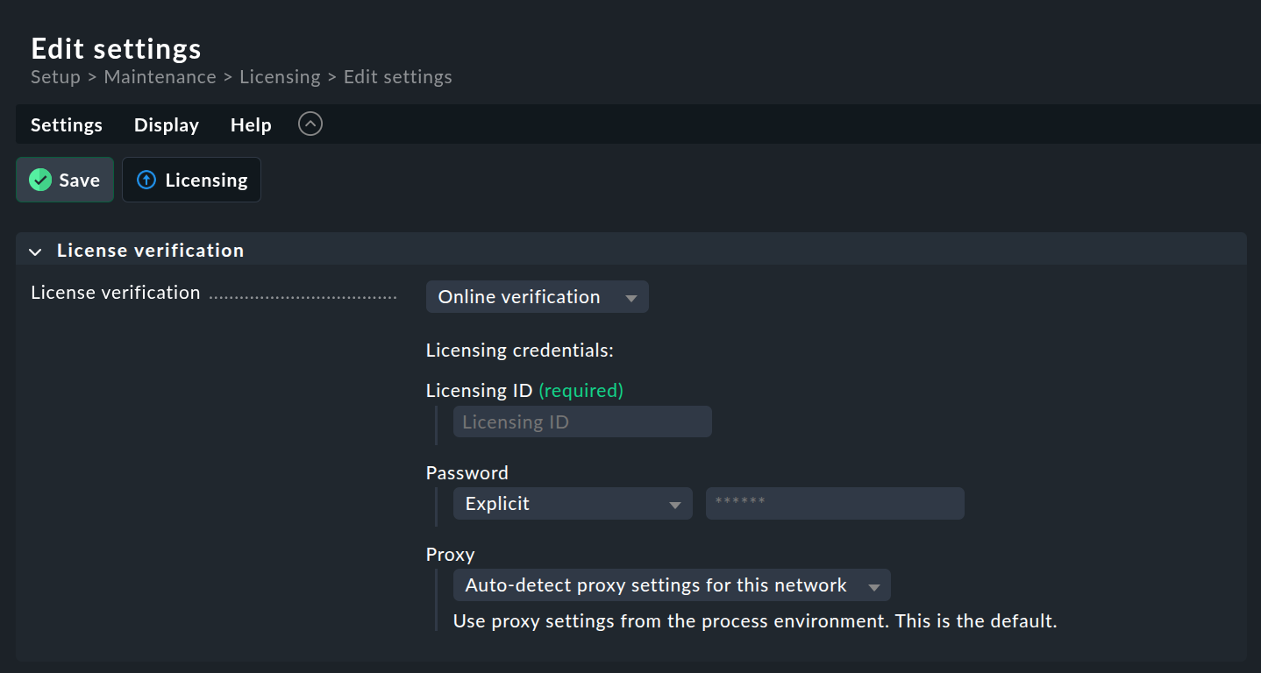Open the proxy settings dropdown

click(671, 584)
